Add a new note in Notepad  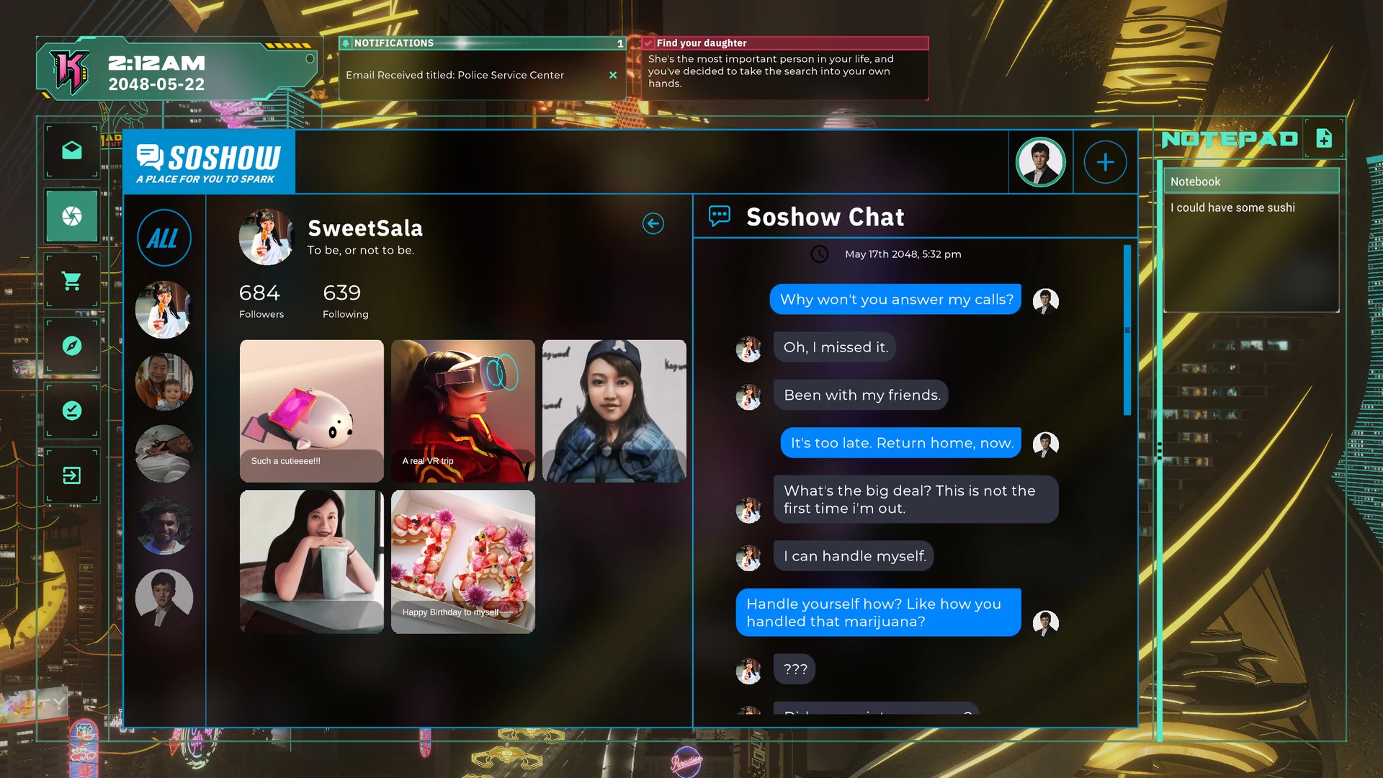[1324, 138]
